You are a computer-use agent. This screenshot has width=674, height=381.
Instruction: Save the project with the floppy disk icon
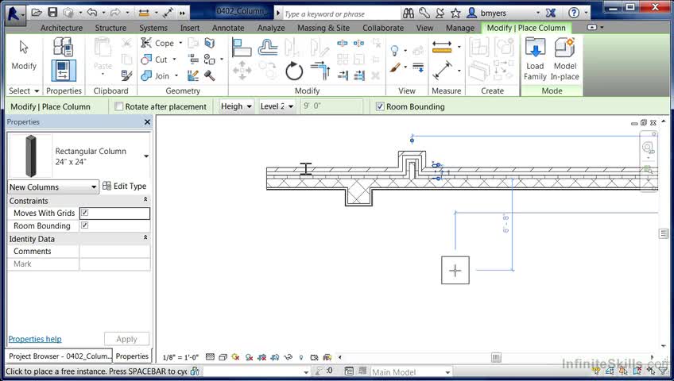pyautogui.click(x=52, y=13)
